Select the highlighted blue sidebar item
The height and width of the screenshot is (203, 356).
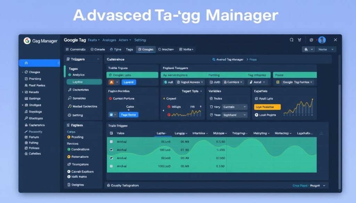39,63
